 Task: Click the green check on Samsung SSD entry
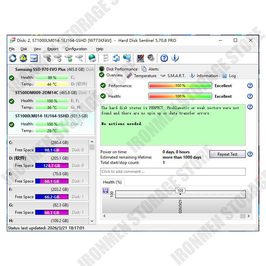(12, 78)
